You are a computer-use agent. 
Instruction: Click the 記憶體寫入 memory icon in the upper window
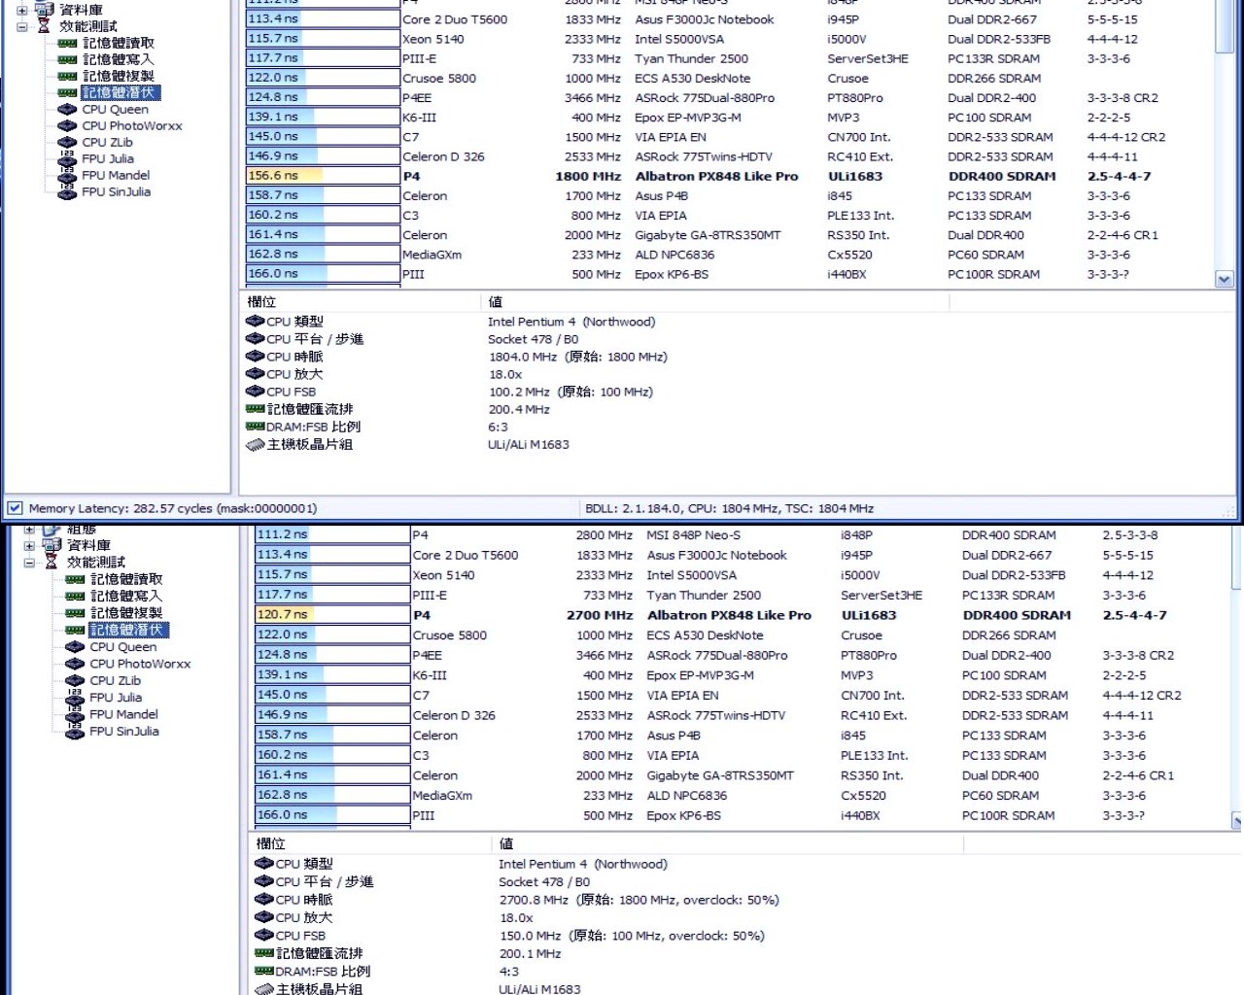pyautogui.click(x=67, y=59)
